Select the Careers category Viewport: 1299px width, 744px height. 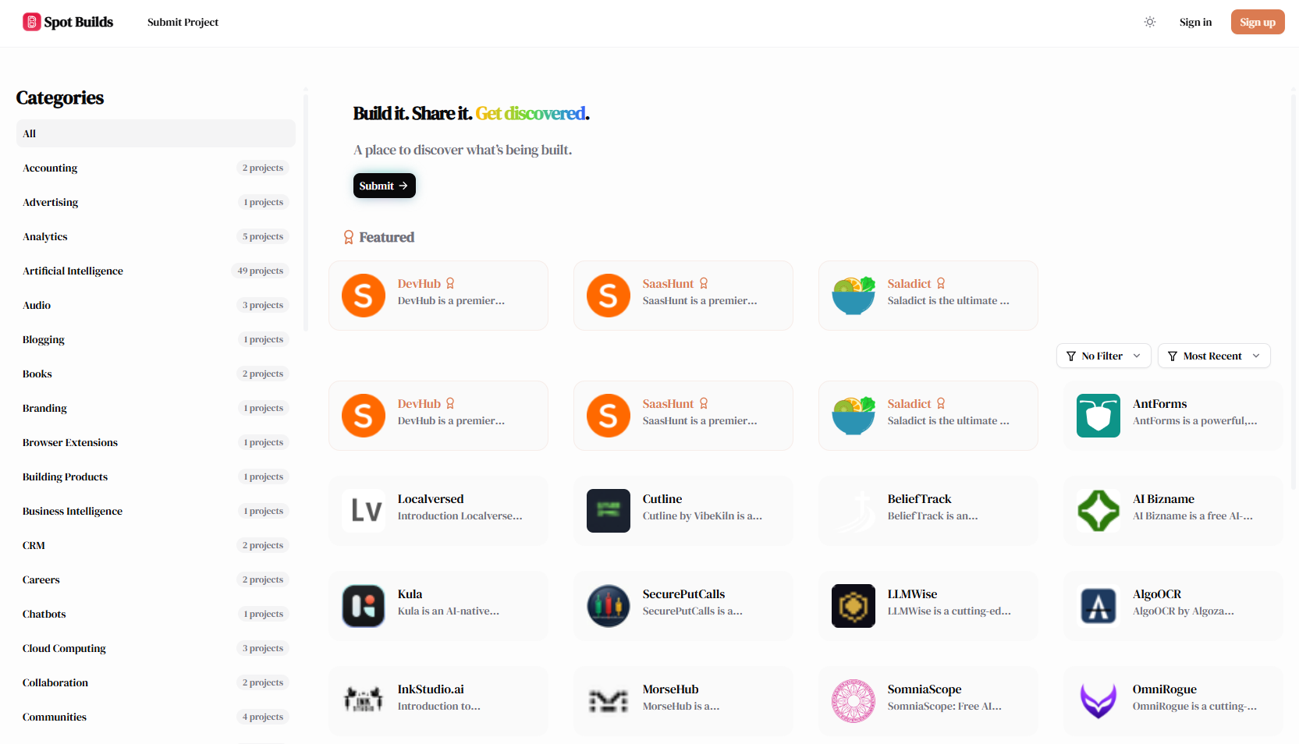156,579
